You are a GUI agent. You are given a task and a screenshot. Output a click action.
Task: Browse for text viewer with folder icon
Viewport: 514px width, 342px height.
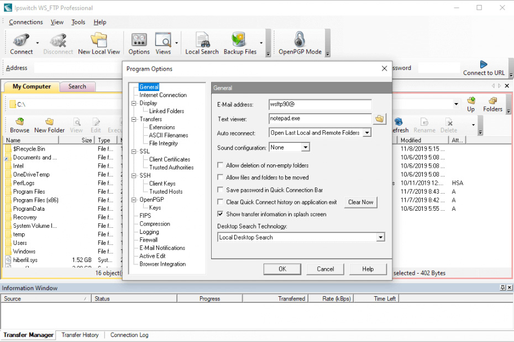click(379, 119)
